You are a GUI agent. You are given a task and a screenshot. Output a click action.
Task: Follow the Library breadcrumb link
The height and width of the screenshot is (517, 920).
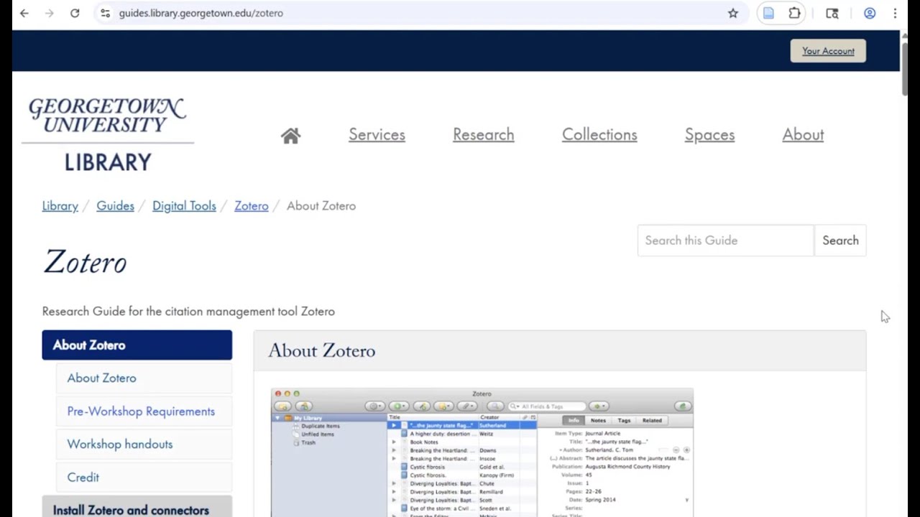click(x=60, y=206)
